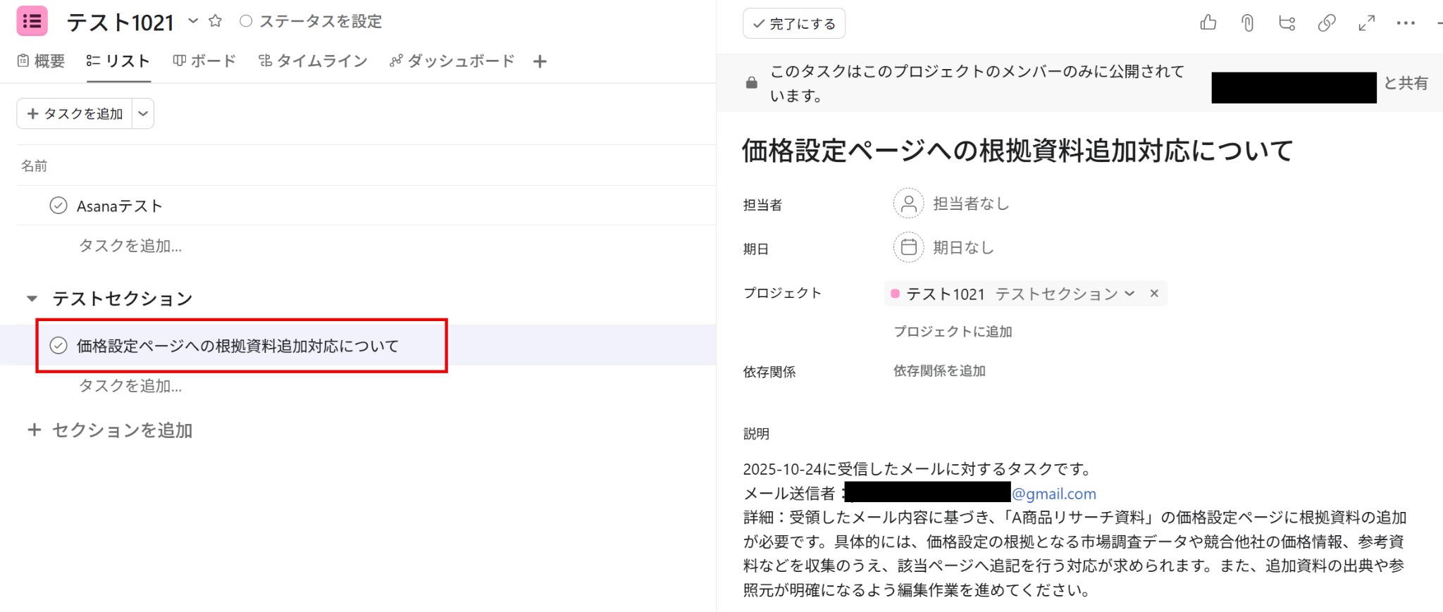The height and width of the screenshot is (612, 1443).
Task: Copy the task link with the link icon
Action: [1327, 23]
